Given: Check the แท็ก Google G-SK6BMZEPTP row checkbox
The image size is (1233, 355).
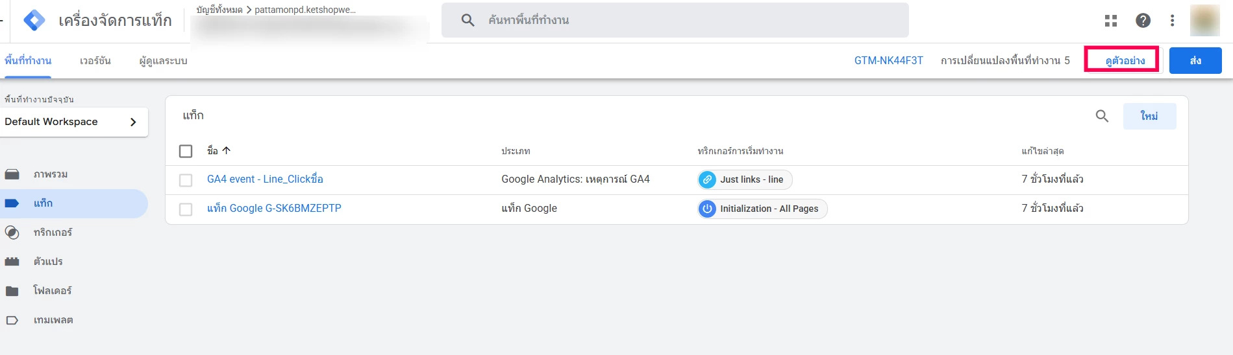Looking at the screenshot, I should 186,209.
